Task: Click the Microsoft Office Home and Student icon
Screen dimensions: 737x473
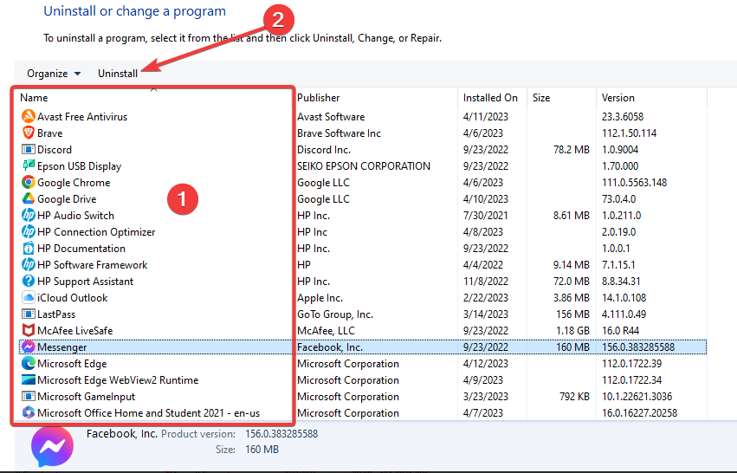Action: (x=29, y=412)
